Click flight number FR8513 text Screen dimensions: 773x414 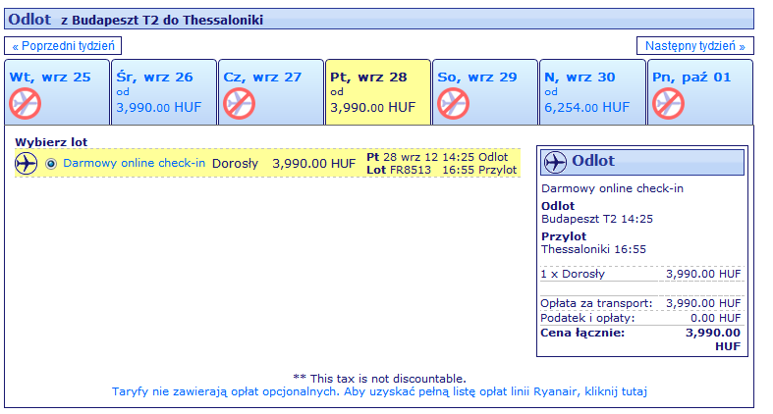click(x=411, y=170)
